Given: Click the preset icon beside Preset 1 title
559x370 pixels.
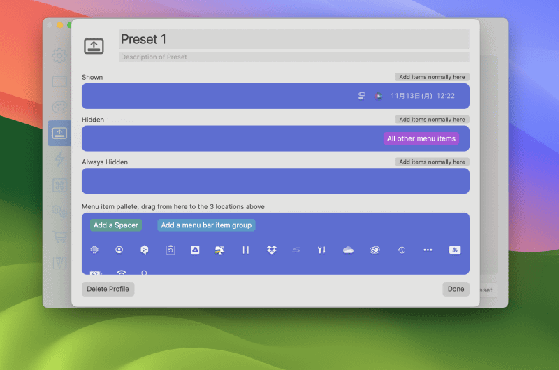Looking at the screenshot, I should (x=94, y=46).
